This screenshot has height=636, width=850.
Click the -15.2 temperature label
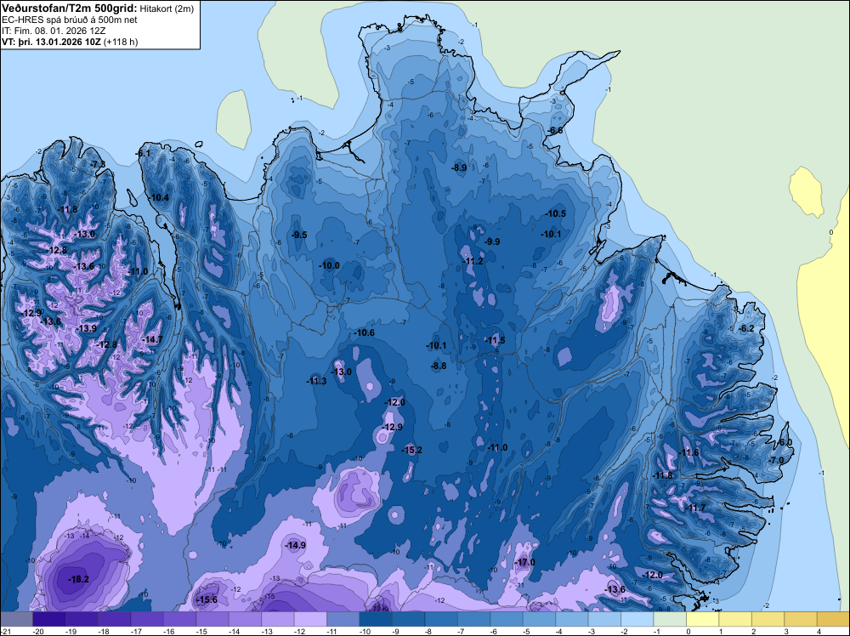pyautogui.click(x=412, y=450)
